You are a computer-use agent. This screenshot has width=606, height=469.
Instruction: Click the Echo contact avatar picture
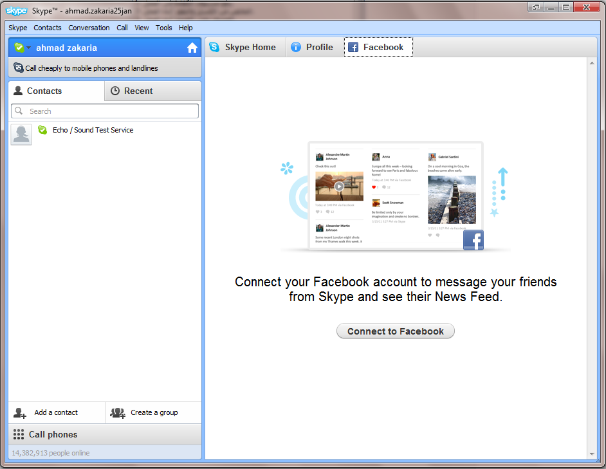(21, 134)
